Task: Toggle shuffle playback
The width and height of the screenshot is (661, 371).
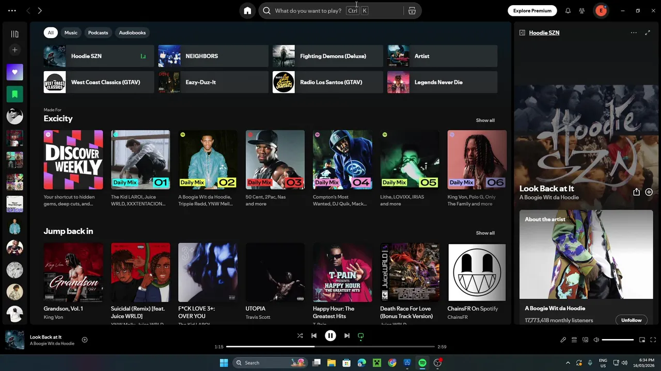Action: 300,335
